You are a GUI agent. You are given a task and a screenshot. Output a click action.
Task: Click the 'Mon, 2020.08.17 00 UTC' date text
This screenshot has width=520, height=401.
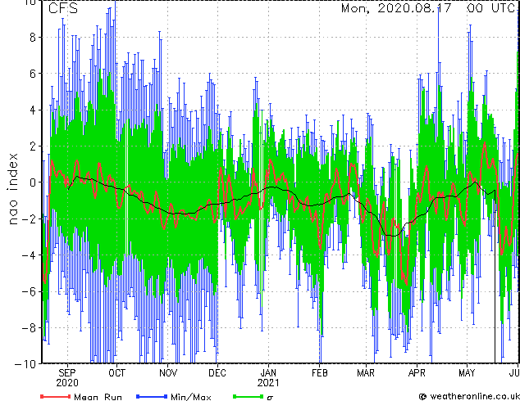point(428,8)
